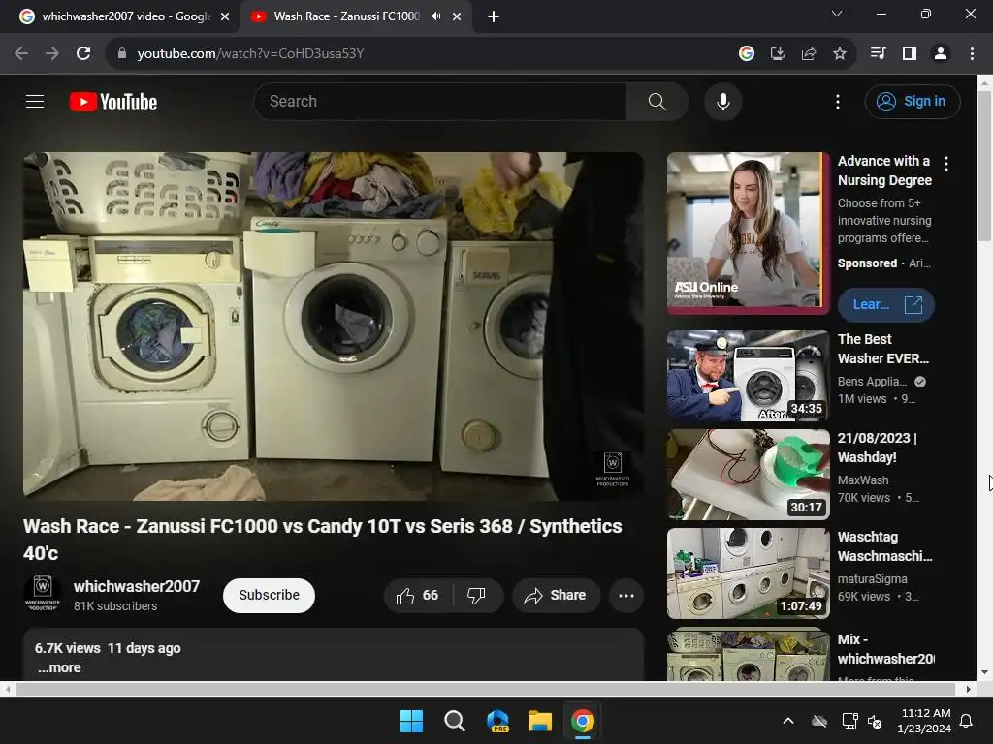Click Learn more on ASU Online ad
This screenshot has width=993, height=744.
885,305
